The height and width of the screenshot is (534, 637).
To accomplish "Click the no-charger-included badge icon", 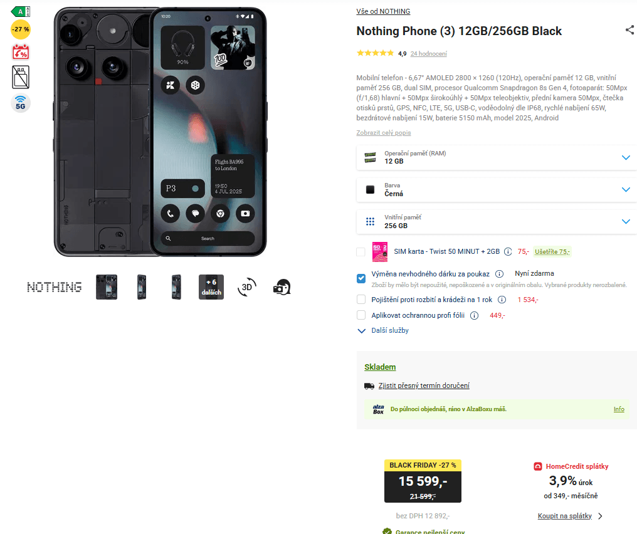I will [21, 77].
